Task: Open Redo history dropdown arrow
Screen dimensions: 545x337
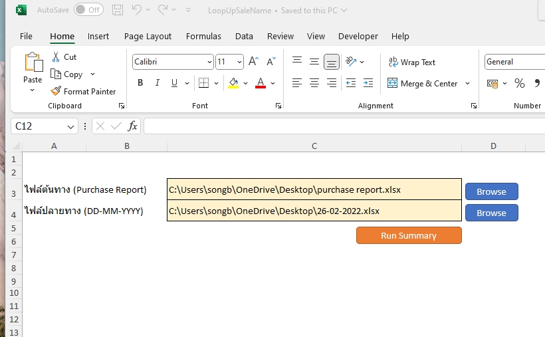Action: [x=173, y=10]
